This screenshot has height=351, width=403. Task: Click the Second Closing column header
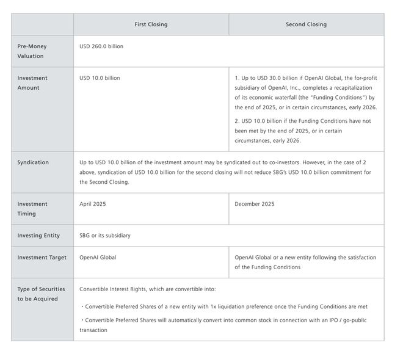pos(306,24)
